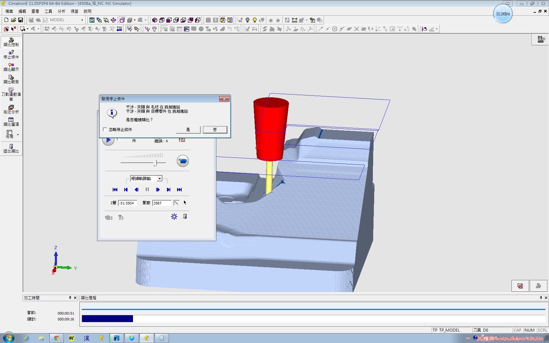Open the 根據軌跡點 step mode dropdown
Image resolution: width=549 pixels, height=343 pixels.
(159, 179)
